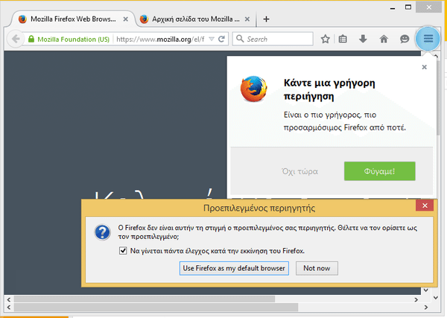Click the green Φύγαμε! button
The image size is (447, 318).
pos(380,171)
